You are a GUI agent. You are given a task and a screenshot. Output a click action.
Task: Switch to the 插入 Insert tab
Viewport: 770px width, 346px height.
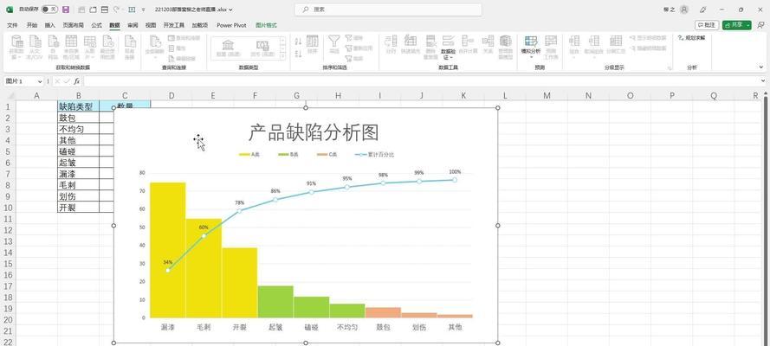[50, 25]
